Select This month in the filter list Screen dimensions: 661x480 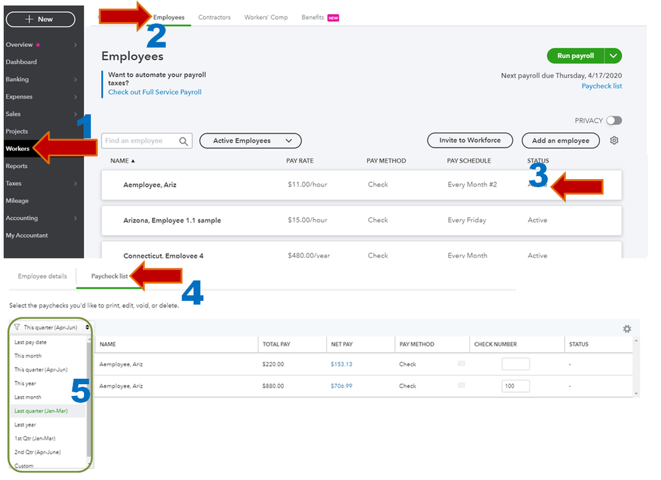(x=28, y=356)
